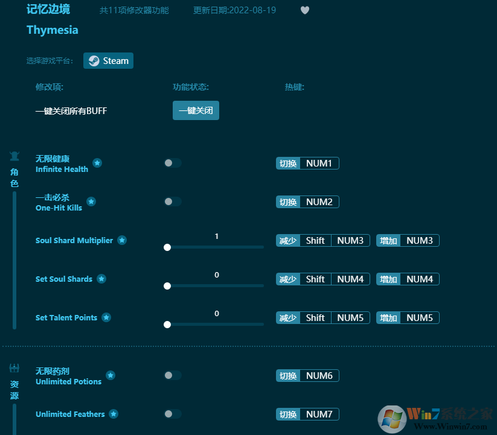Screen dimensions: 497x435
Task: Click the star icon next to One-Hit Kills
Action: pos(91,202)
